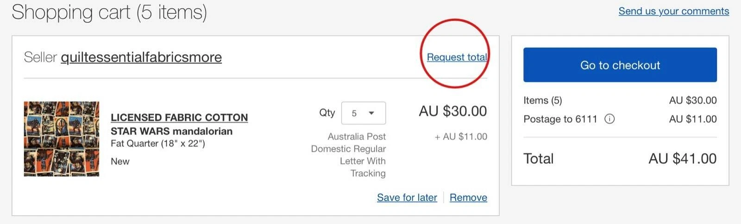741x224 pixels.
Task: Visit seller quiltessentialfabricsmore's page
Action: tap(141, 57)
